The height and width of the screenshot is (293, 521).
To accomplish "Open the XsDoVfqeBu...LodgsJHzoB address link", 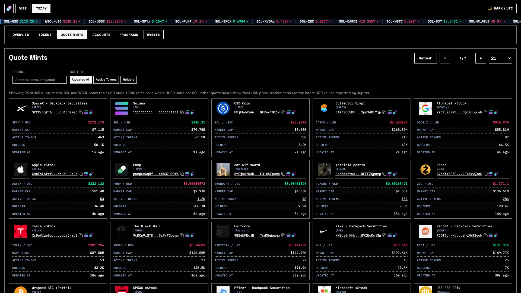I will [55, 235].
